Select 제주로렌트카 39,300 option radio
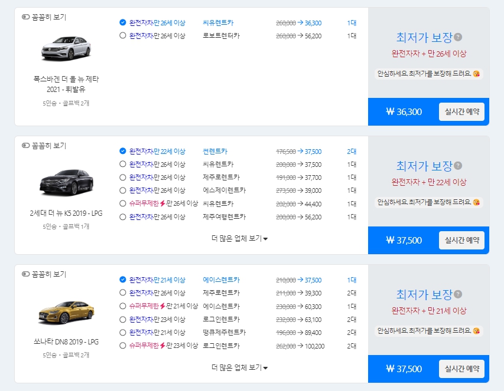 (x=122, y=293)
